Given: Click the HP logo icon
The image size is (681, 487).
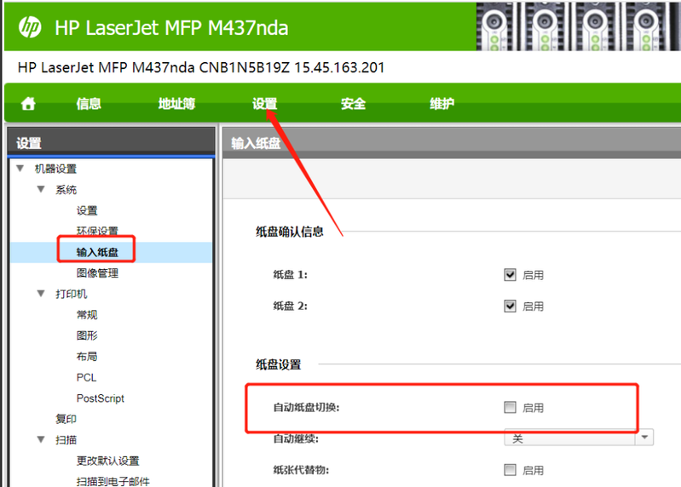Looking at the screenshot, I should click(x=30, y=28).
